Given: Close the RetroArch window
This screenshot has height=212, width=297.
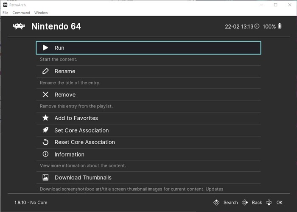Looking at the screenshot, I should [290, 5].
